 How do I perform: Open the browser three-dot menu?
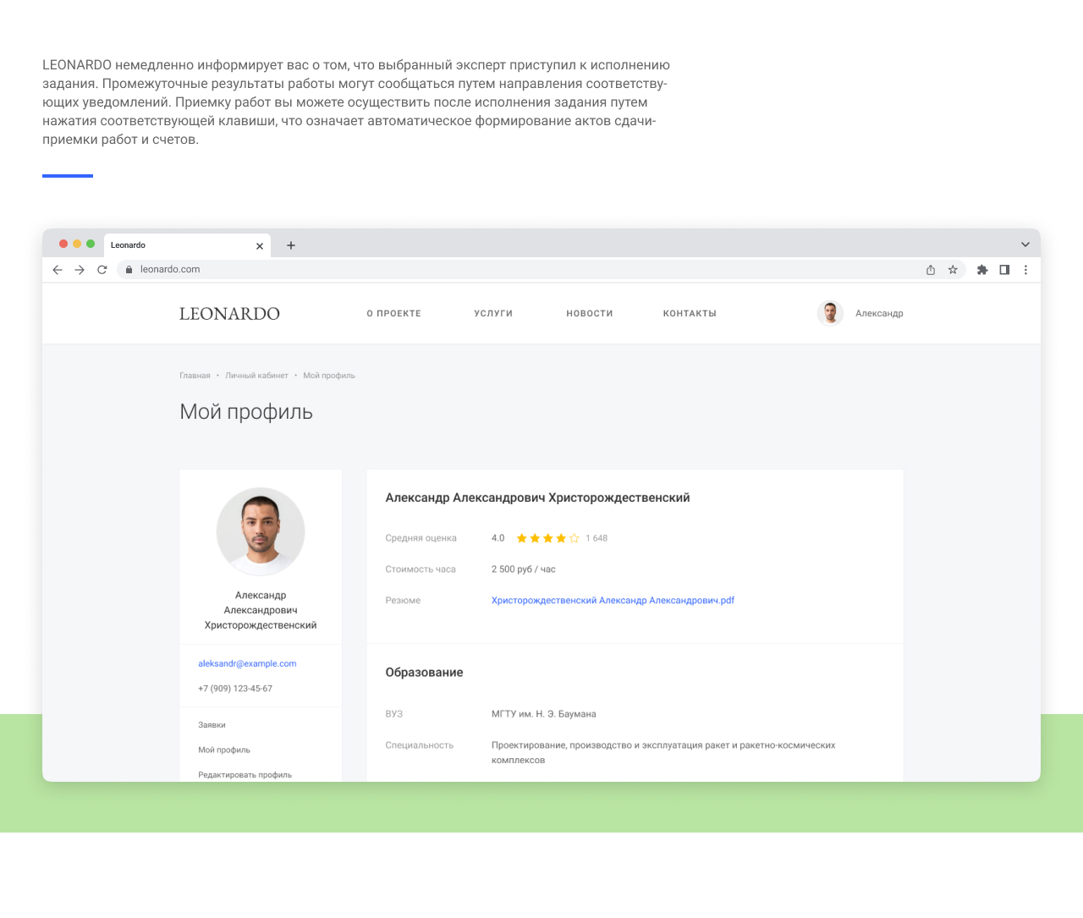coord(1025,270)
